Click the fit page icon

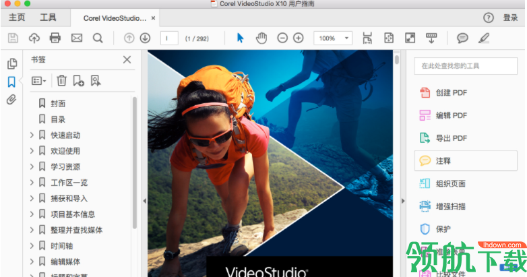[389, 38]
